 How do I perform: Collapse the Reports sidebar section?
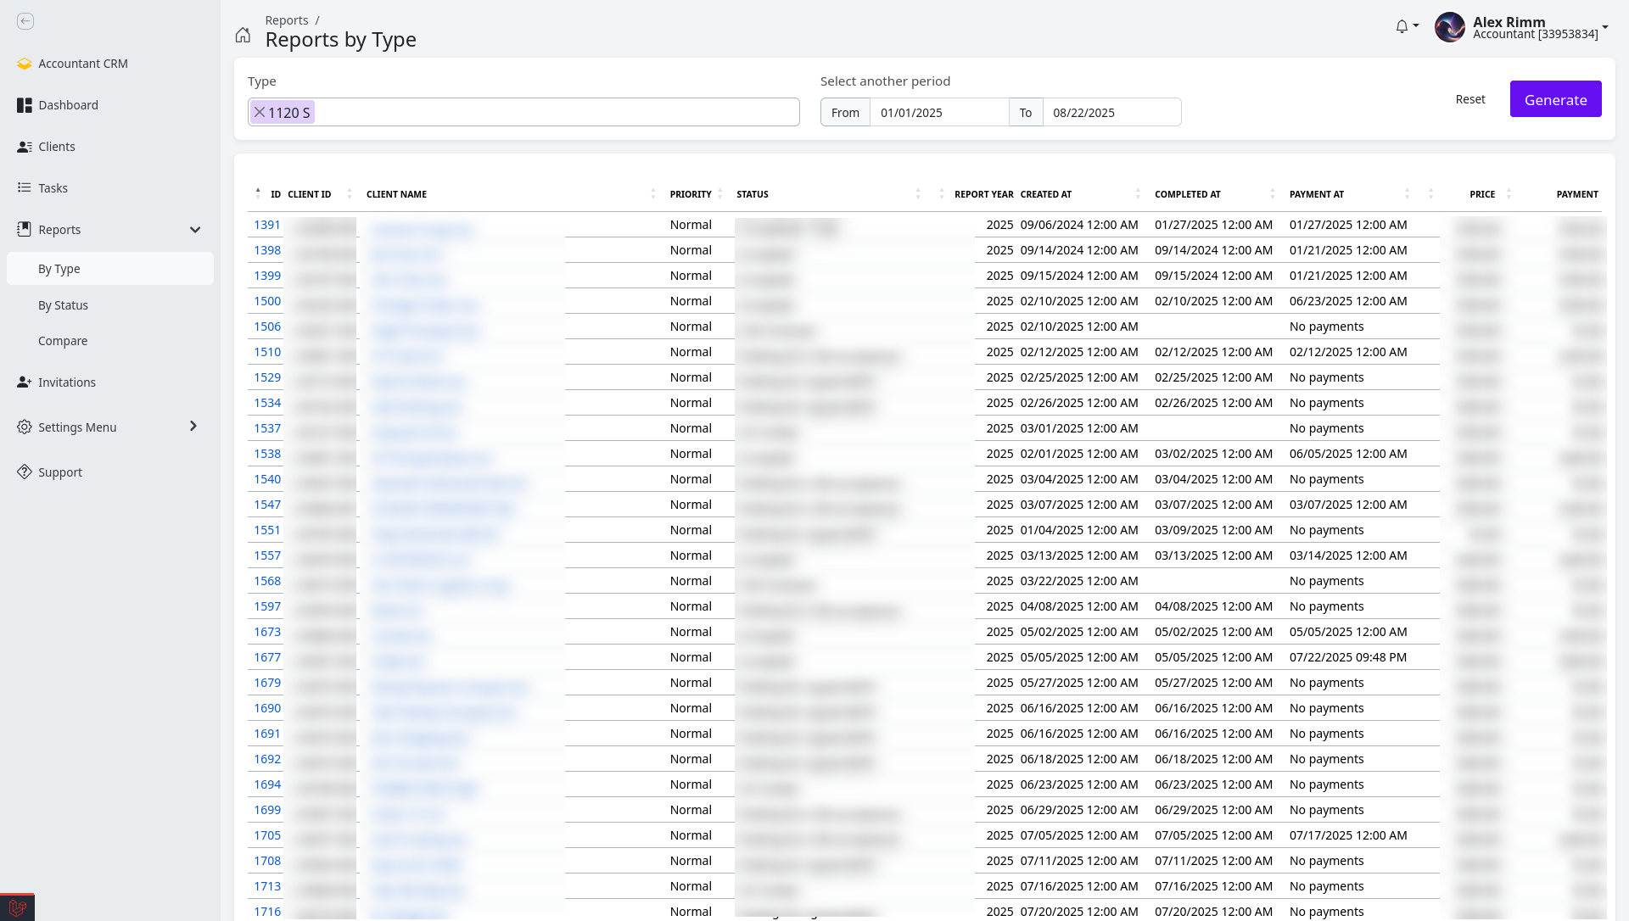(194, 230)
